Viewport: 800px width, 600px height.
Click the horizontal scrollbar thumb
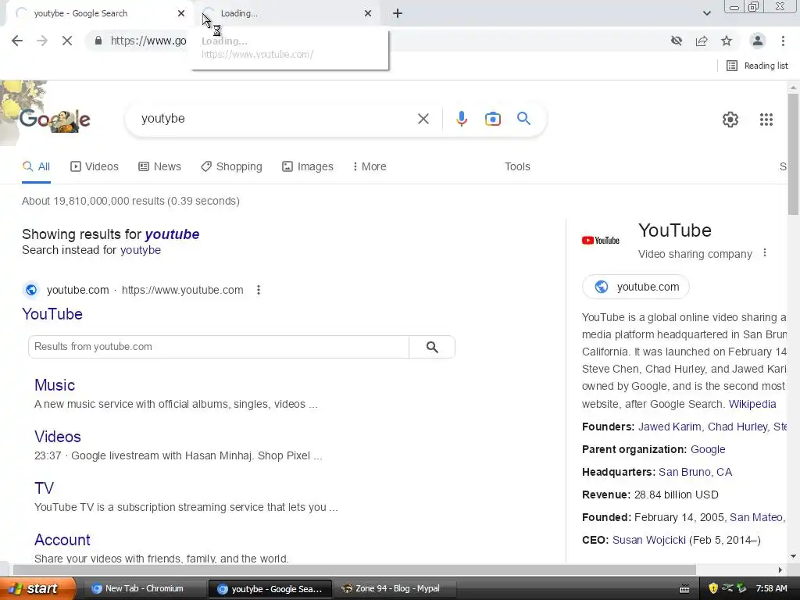point(355,570)
